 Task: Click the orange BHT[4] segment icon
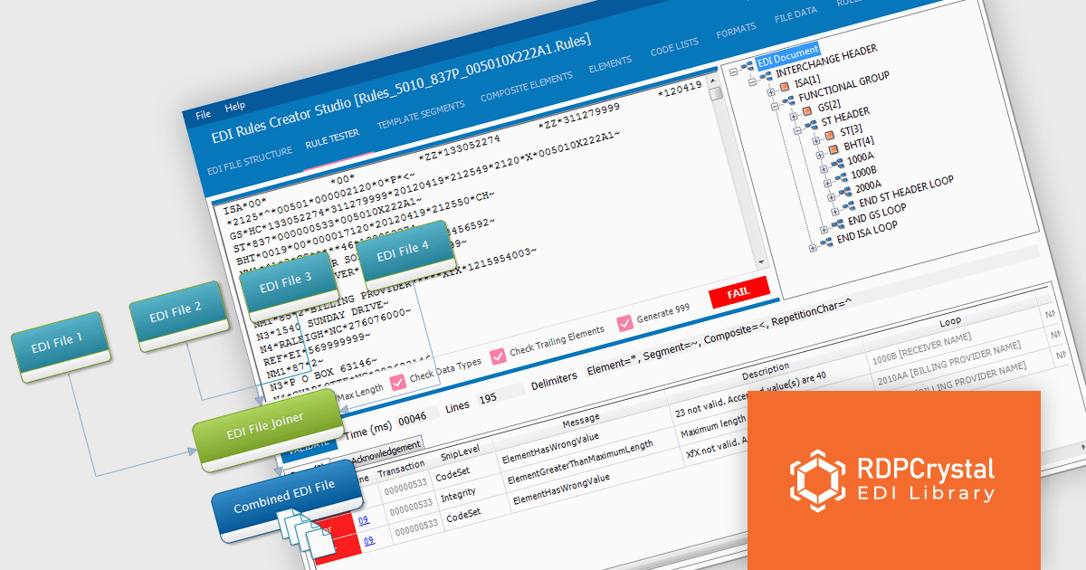(833, 149)
